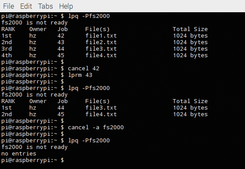Image resolution: width=245 pixels, height=169 pixels.
Task: Click the first 'lpq -Pfs2000' command
Action: tap(89, 16)
